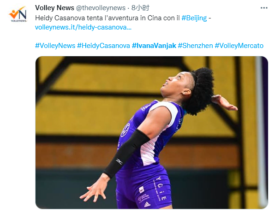Open the volleynews.it article link
The width and height of the screenshot is (274, 214).
click(x=83, y=27)
